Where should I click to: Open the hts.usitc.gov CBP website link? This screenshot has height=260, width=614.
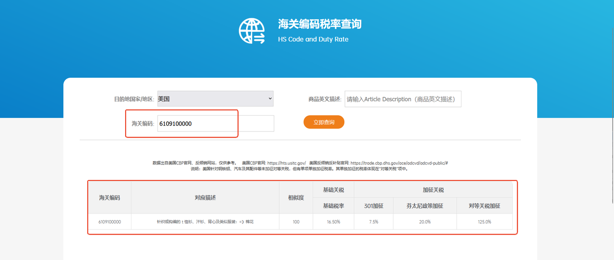286,163
